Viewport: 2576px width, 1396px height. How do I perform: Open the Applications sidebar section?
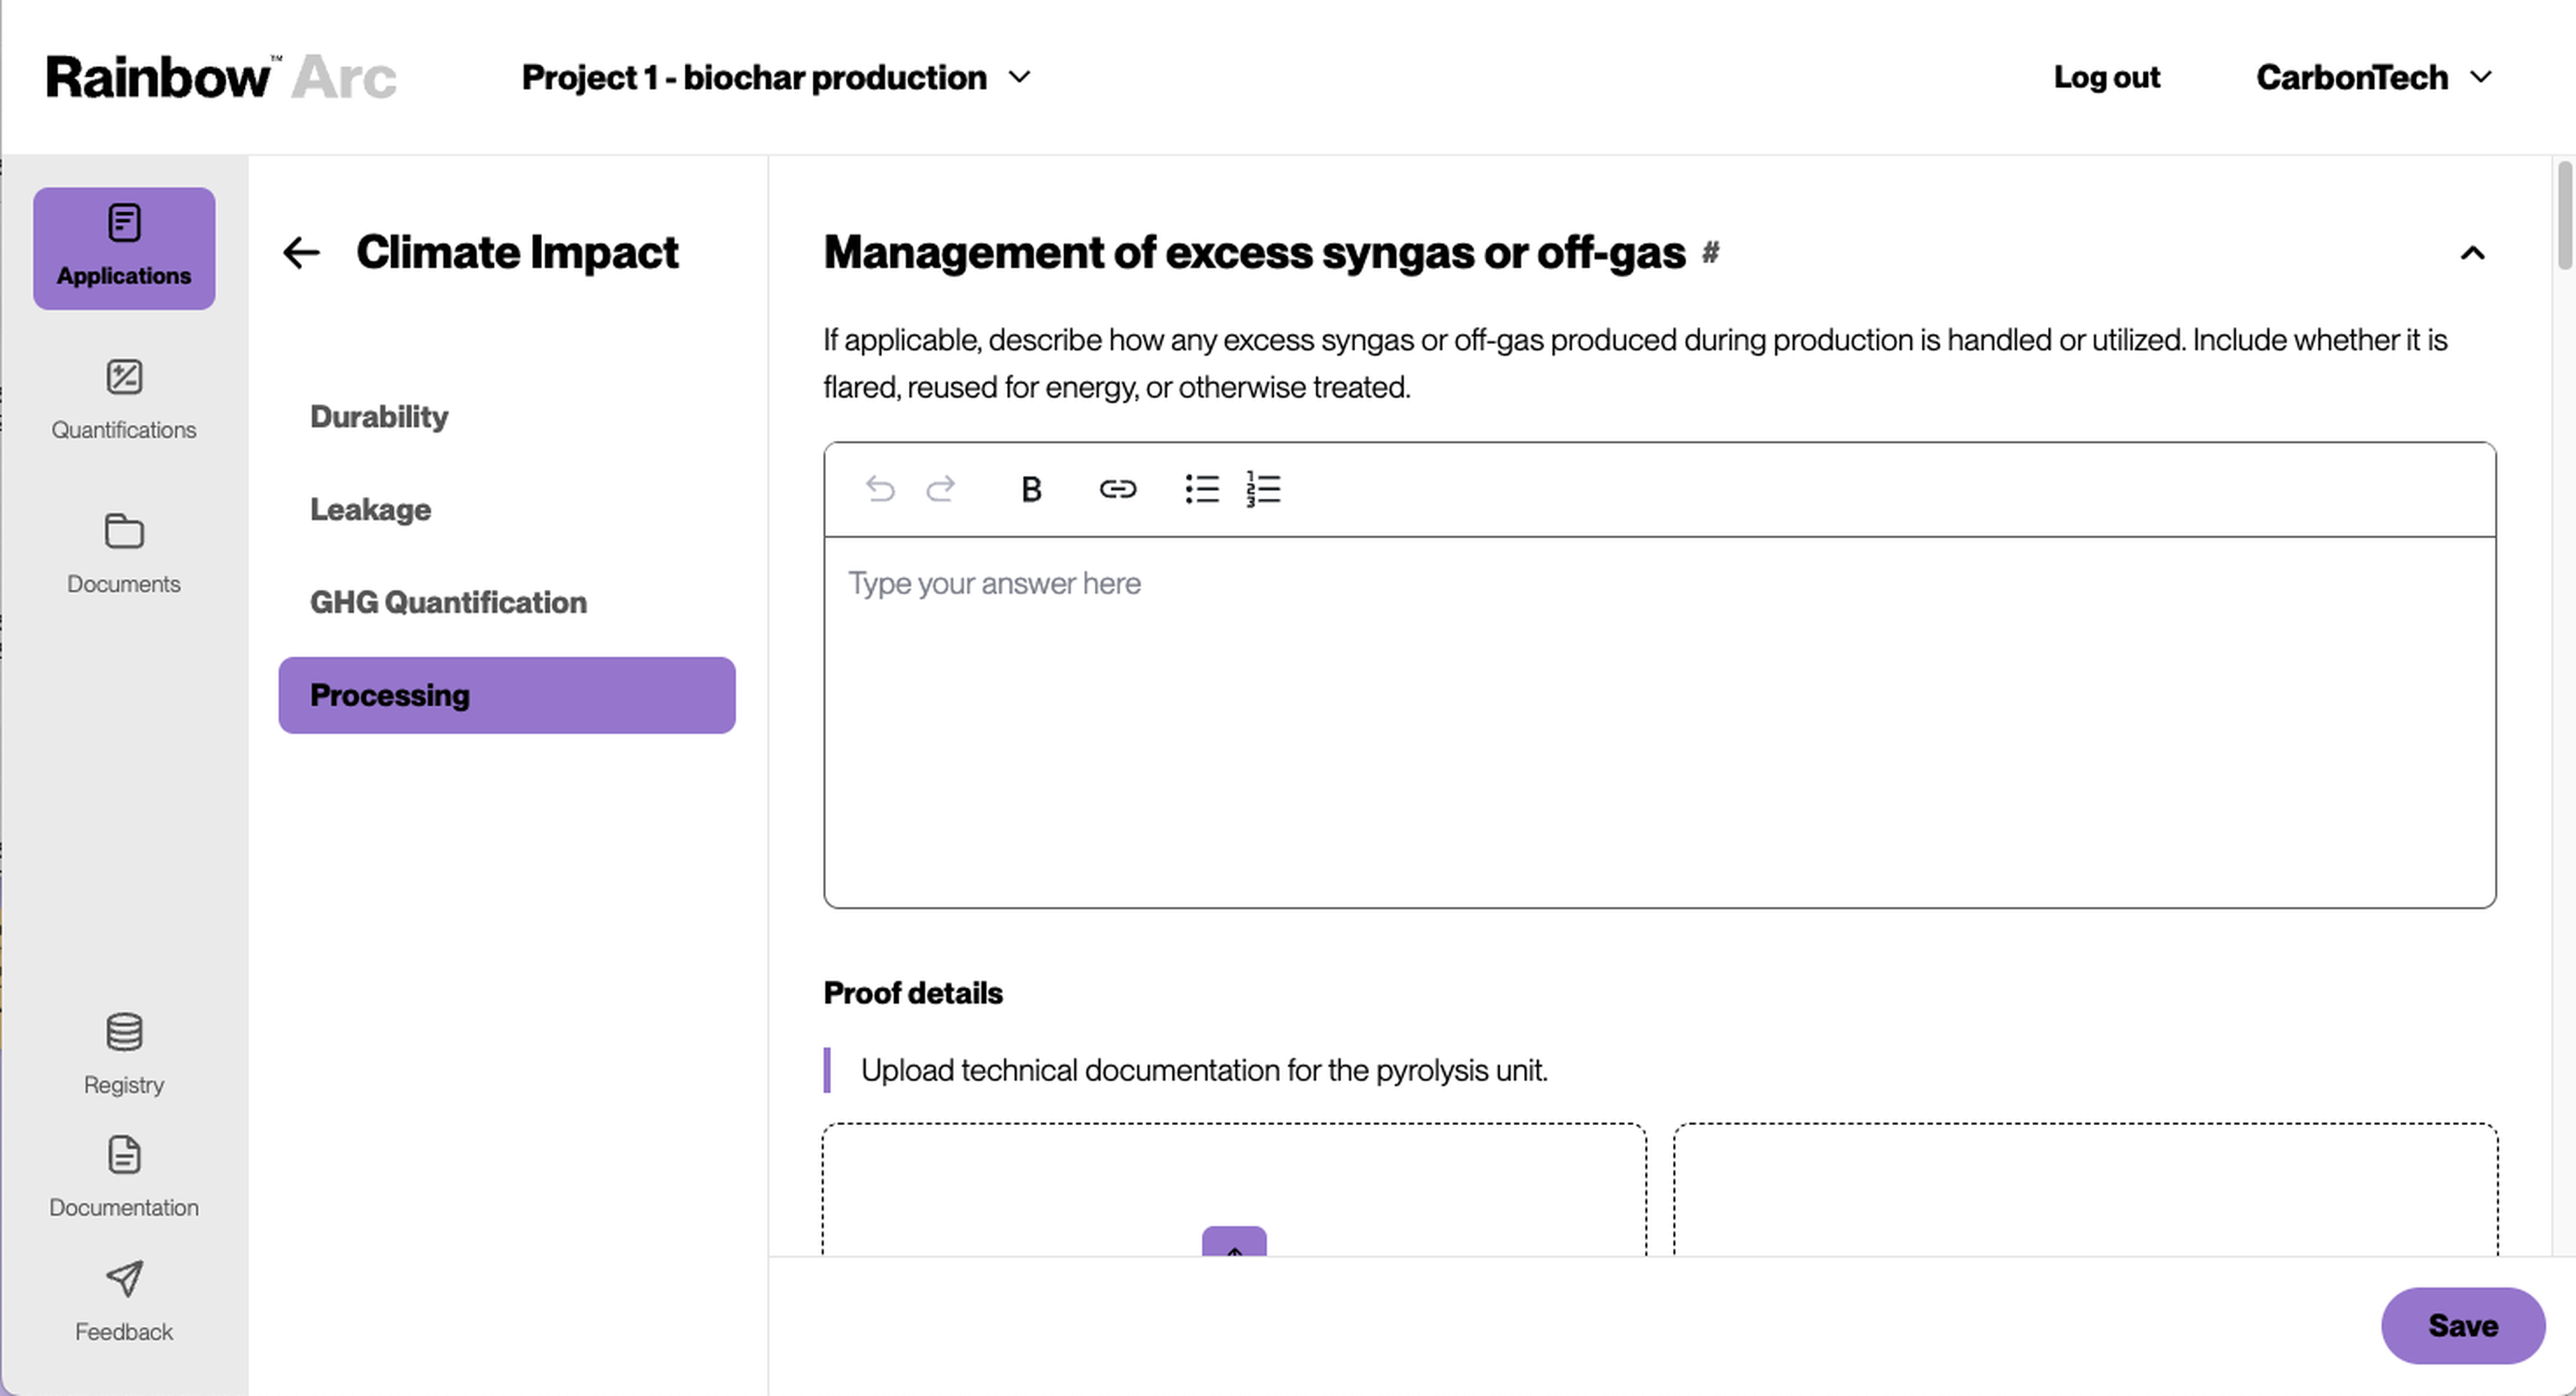tap(123, 247)
